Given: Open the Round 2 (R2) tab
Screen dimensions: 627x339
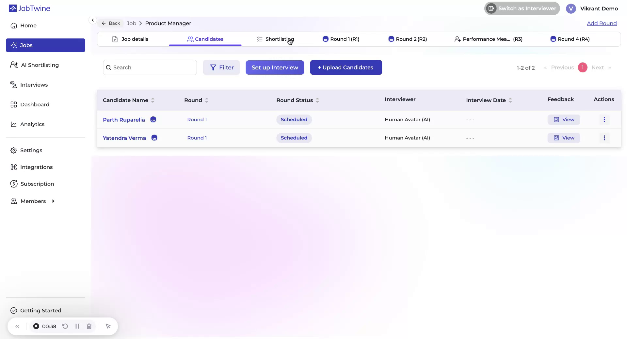Looking at the screenshot, I should point(411,39).
